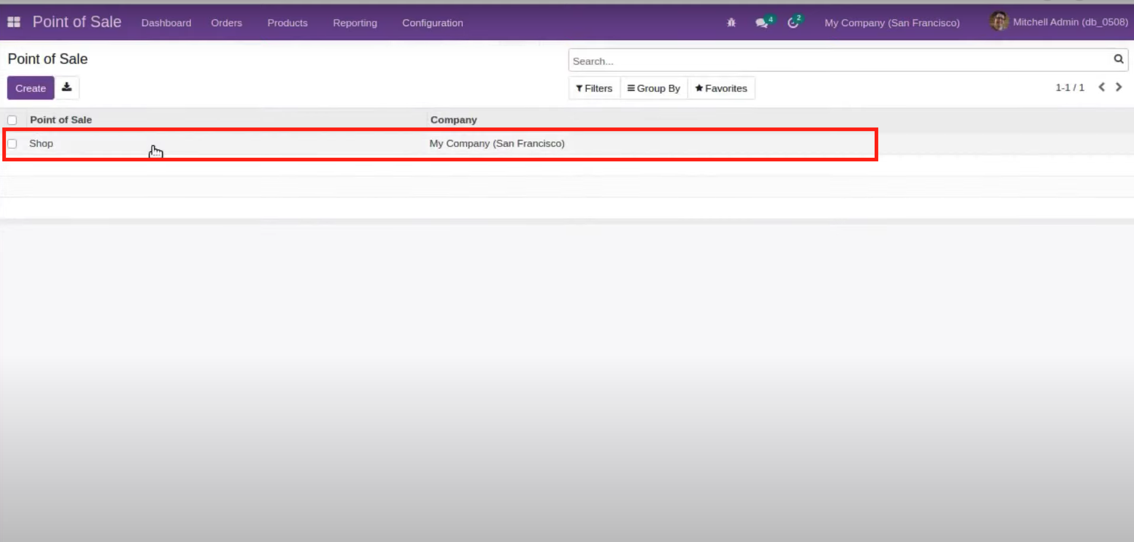Toggle the select-all header checkbox

click(12, 120)
